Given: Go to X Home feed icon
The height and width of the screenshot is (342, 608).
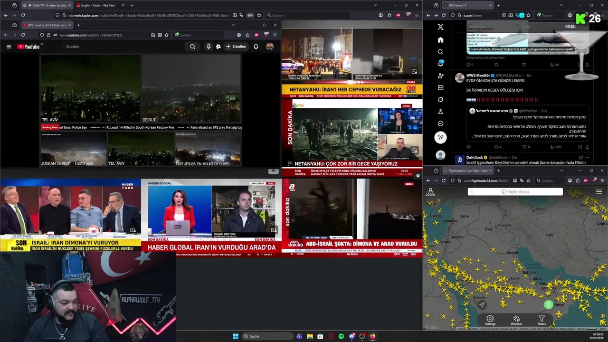Looking at the screenshot, I should click(440, 40).
